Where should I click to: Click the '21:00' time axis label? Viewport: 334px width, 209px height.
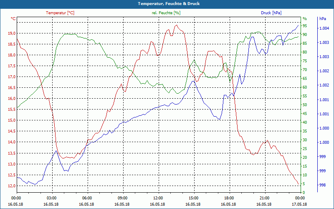[x=264, y=198]
